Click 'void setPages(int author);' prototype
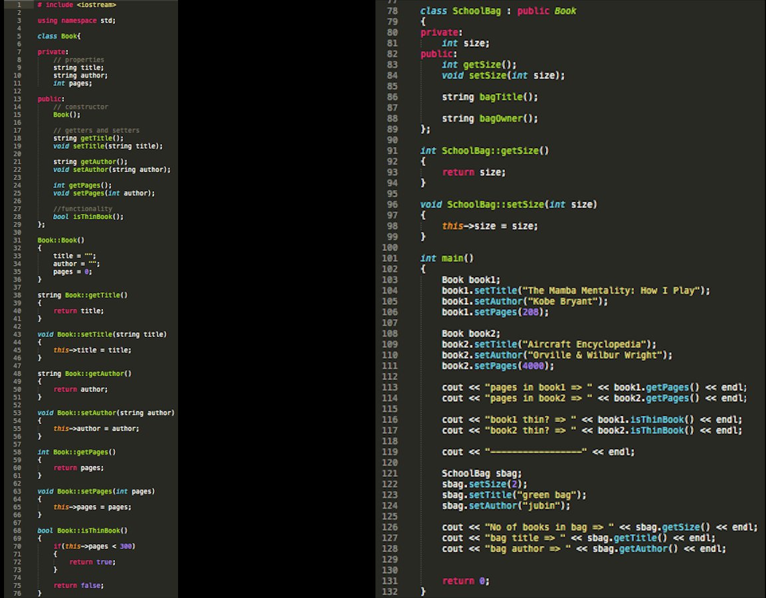This screenshot has width=766, height=598. point(104,193)
